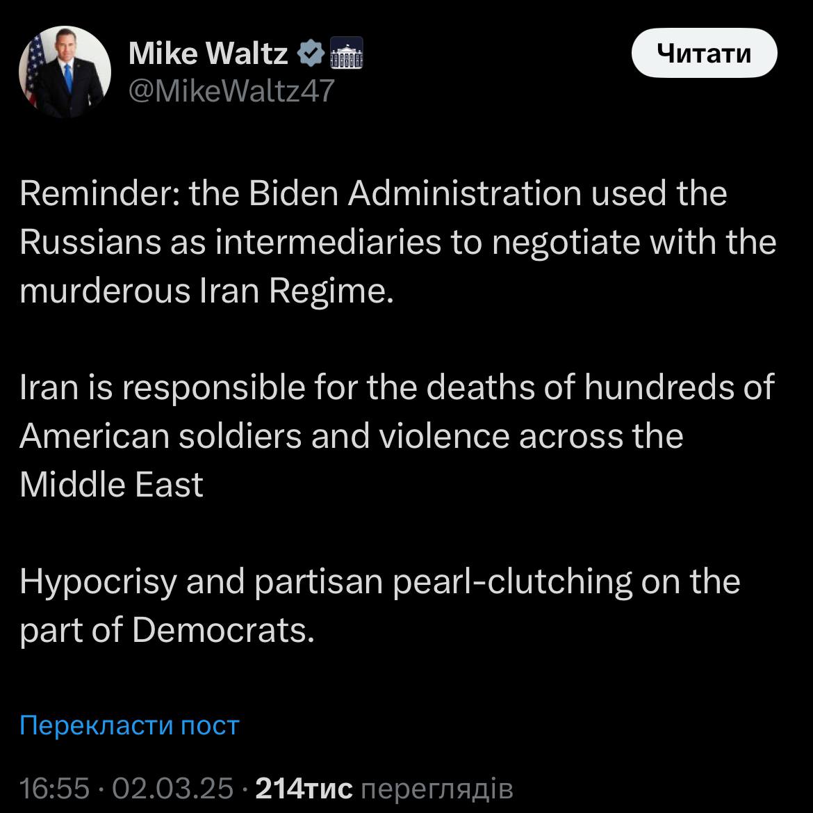Click the government building affiliation badge
Screen dimensions: 813x813
345,54
